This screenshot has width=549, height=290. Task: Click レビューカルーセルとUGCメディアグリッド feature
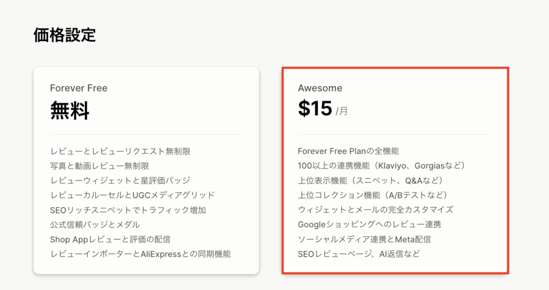coord(132,195)
